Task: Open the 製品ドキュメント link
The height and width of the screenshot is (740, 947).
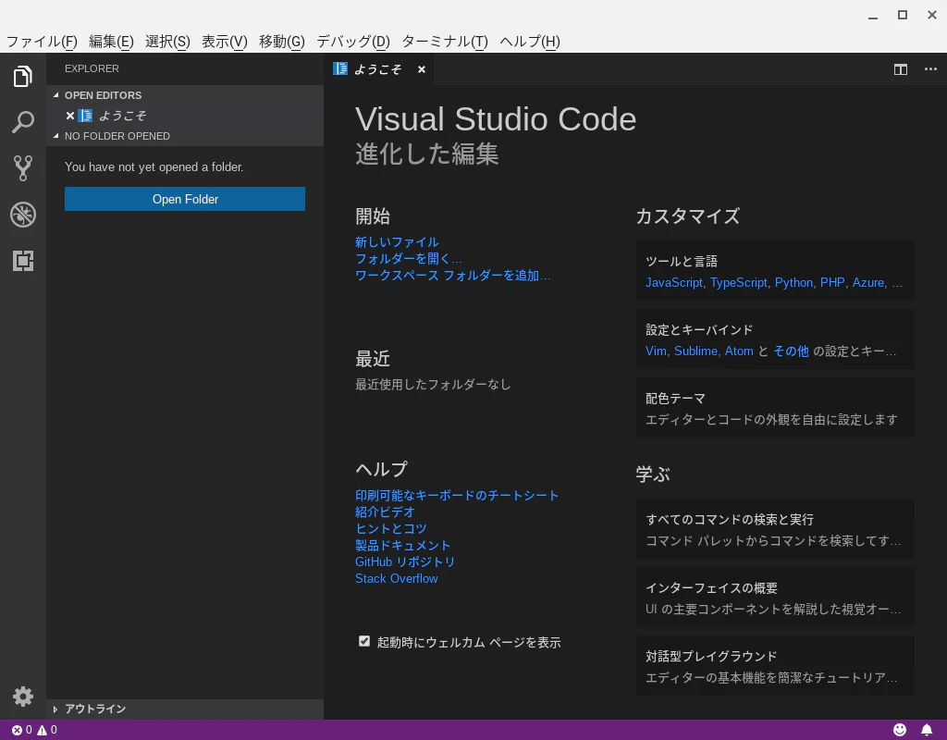Action: click(403, 545)
